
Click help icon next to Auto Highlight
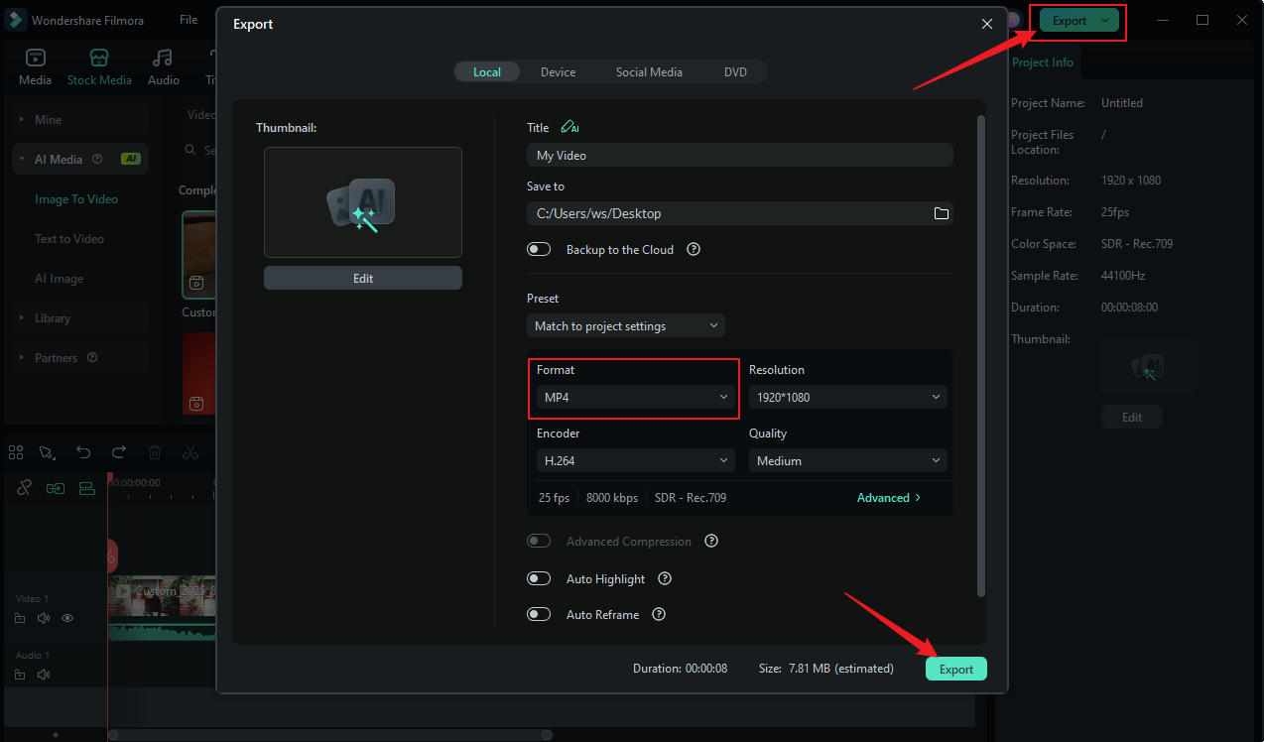click(x=665, y=579)
